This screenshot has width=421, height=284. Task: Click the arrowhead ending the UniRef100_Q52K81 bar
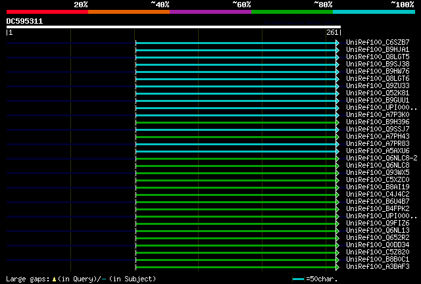pos(337,94)
